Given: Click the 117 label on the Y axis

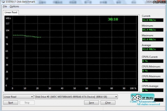Looking at the screenshot, I should (x=7, y=23).
